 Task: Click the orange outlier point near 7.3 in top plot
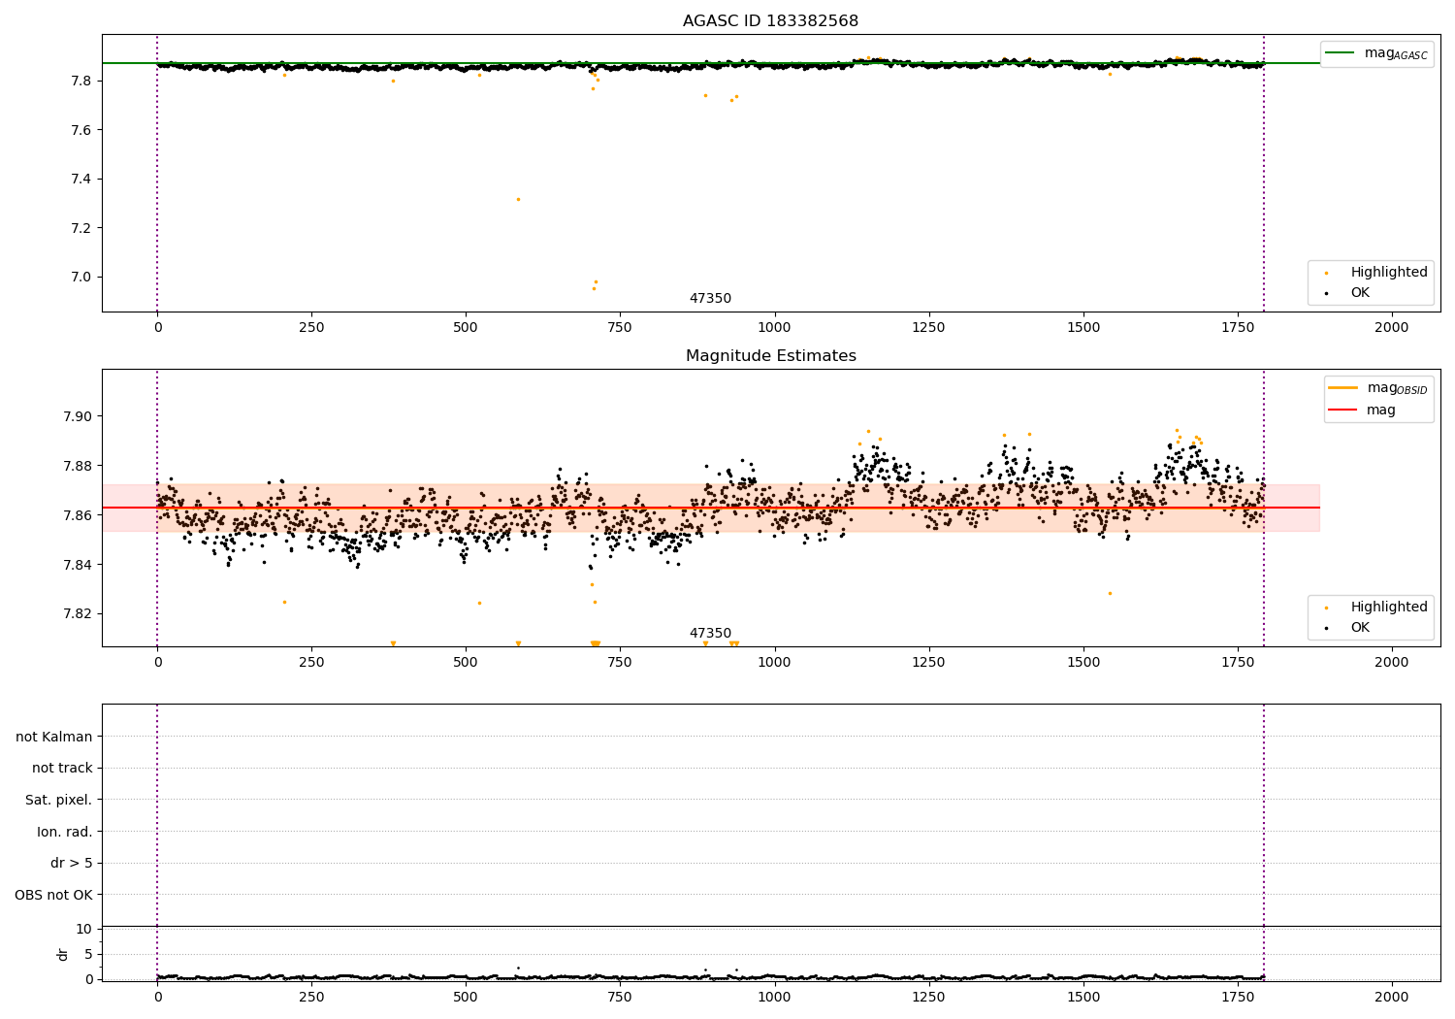click(x=518, y=199)
